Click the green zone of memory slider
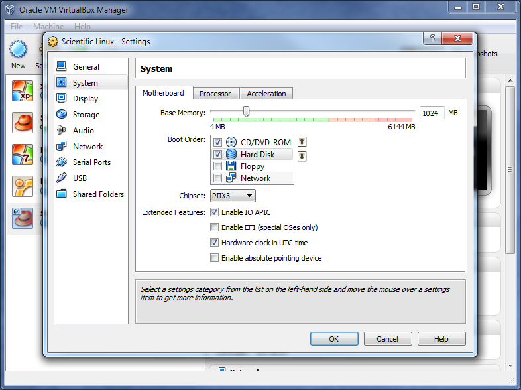Image resolution: width=521 pixels, height=390 pixels. coord(271,119)
